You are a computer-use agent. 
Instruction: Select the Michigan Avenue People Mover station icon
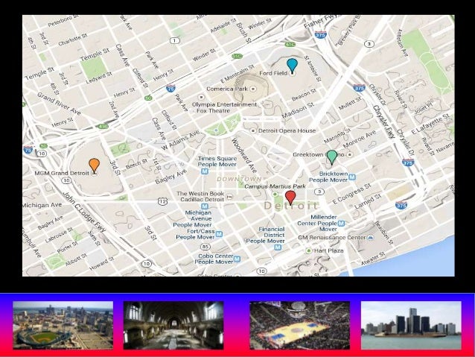pyautogui.click(x=205, y=206)
